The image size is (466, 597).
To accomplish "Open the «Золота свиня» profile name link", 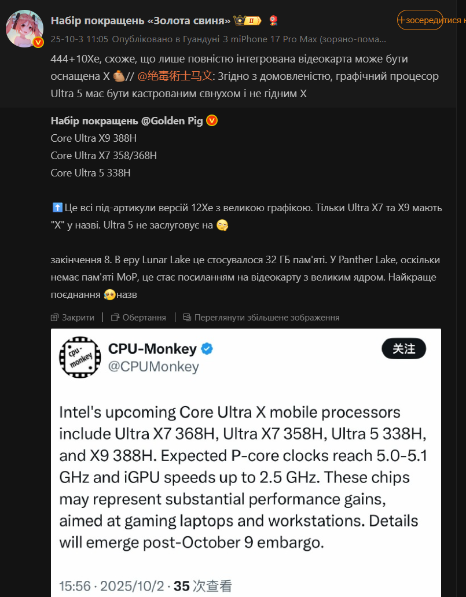I will pyautogui.click(x=141, y=21).
